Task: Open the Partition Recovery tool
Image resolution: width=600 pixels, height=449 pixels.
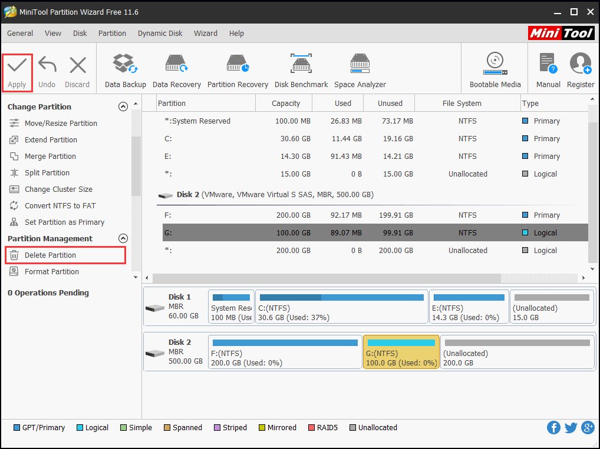Action: (x=238, y=71)
